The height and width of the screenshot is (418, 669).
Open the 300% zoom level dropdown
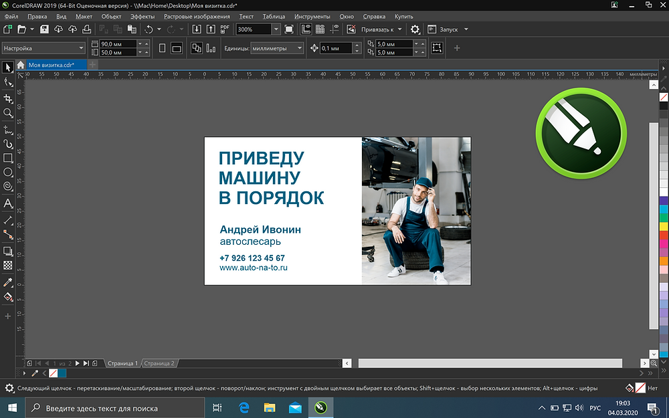coord(276,29)
